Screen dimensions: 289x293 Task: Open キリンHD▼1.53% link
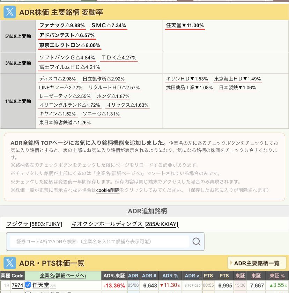tap(187, 79)
